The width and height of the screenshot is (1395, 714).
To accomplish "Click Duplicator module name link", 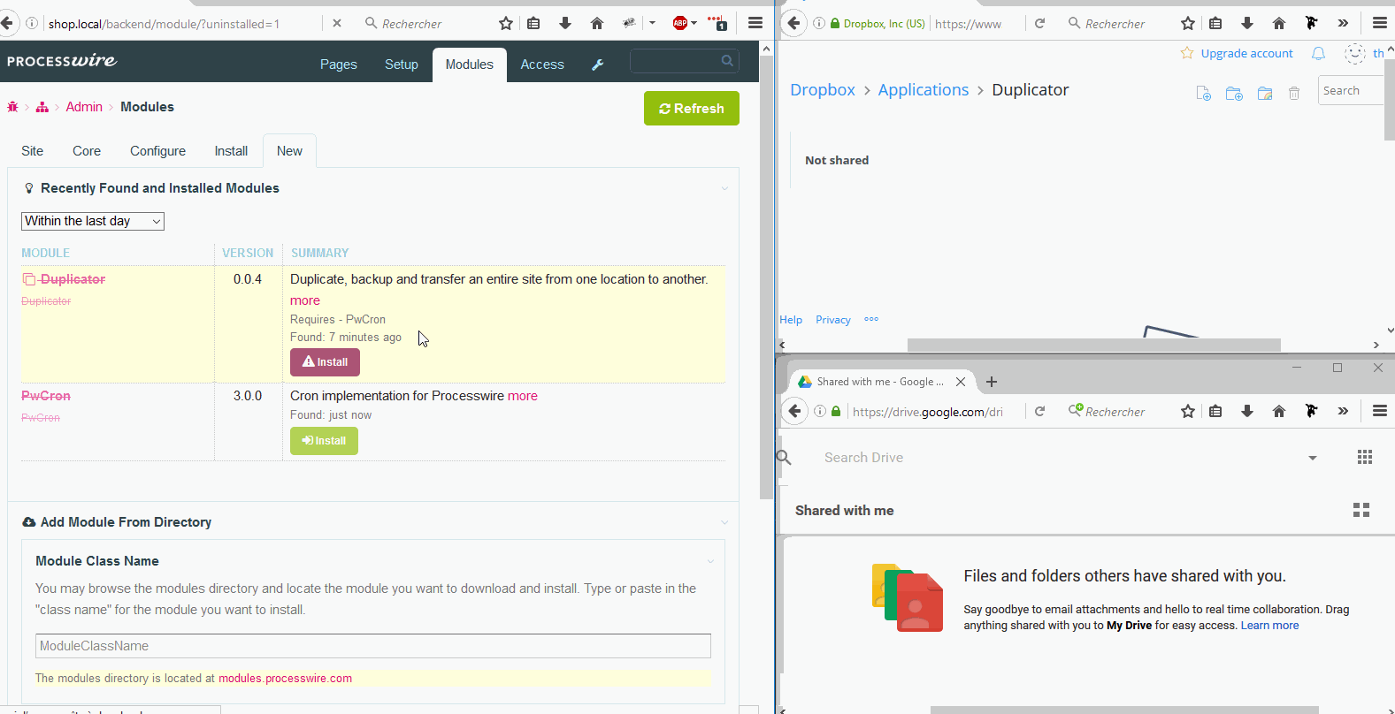I will click(x=73, y=279).
